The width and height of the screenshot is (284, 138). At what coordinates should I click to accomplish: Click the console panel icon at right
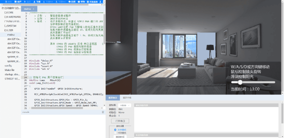click(103, 112)
